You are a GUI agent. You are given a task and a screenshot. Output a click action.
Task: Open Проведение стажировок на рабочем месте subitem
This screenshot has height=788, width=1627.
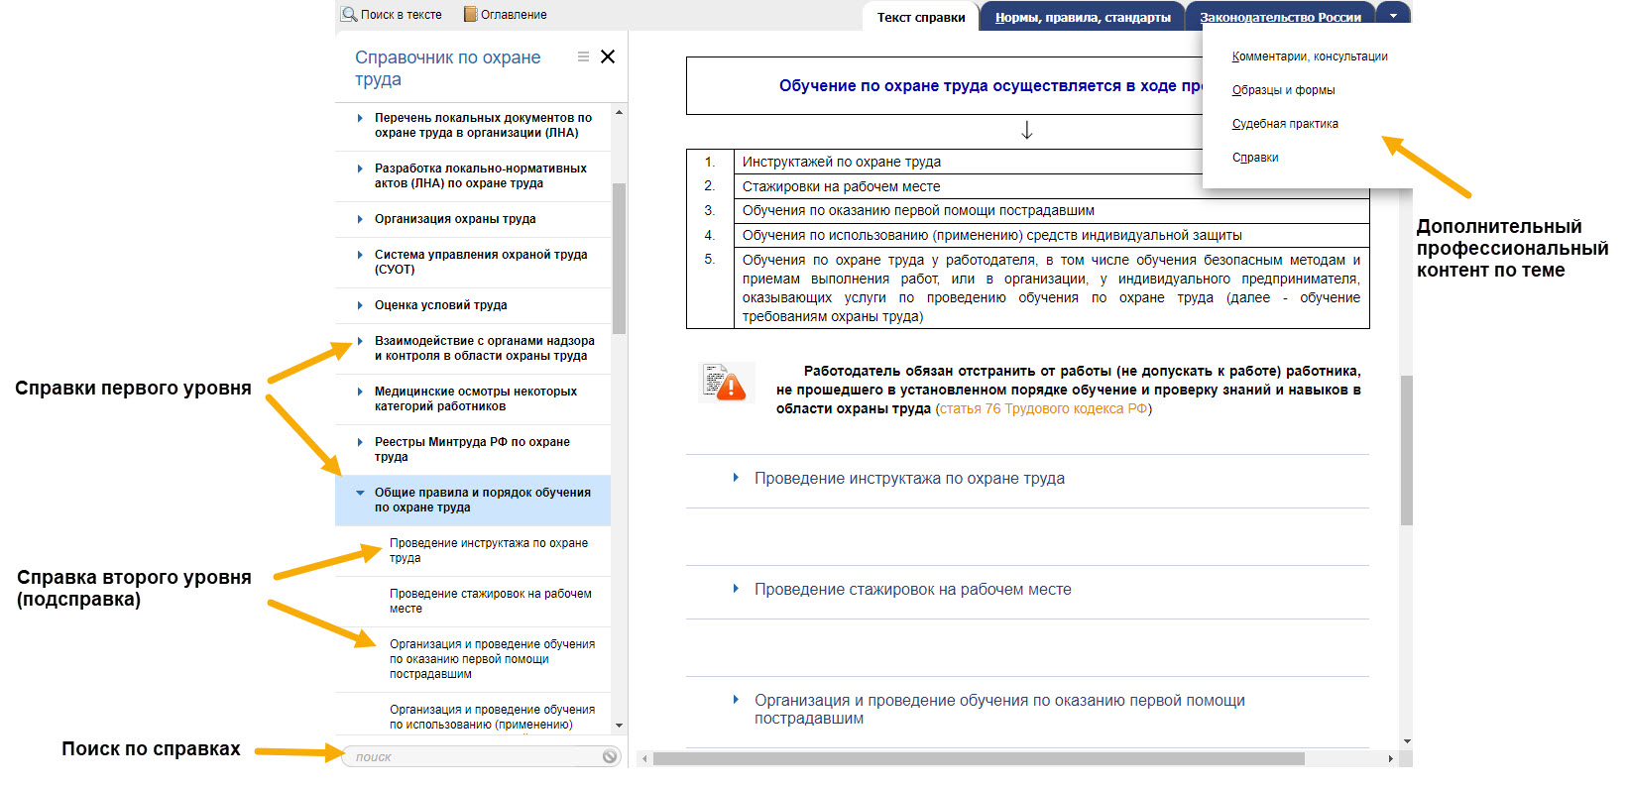tap(490, 601)
